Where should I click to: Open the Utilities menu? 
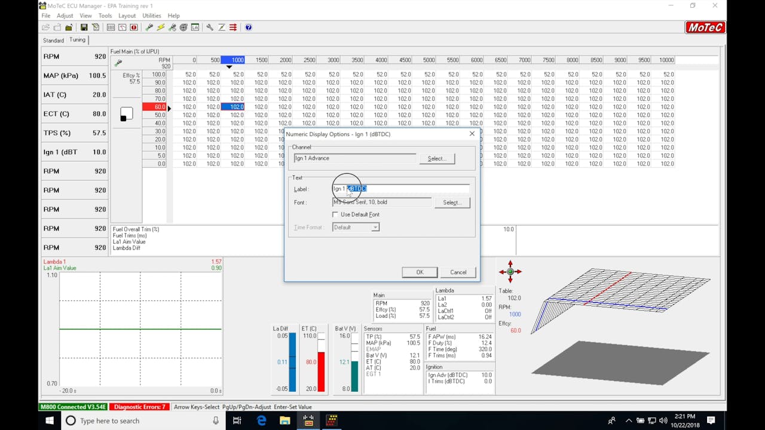pos(152,16)
